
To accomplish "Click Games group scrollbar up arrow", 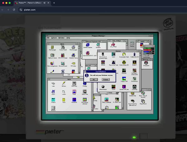I will tap(140, 53).
